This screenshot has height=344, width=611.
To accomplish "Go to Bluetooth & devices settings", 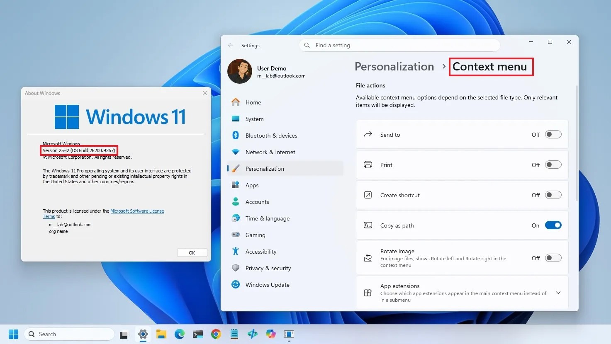I will (x=285, y=136).
